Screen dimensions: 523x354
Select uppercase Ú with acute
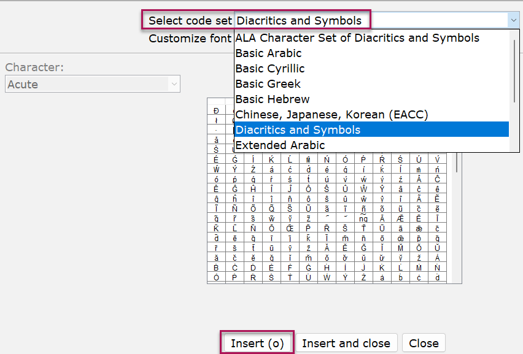[x=419, y=160]
